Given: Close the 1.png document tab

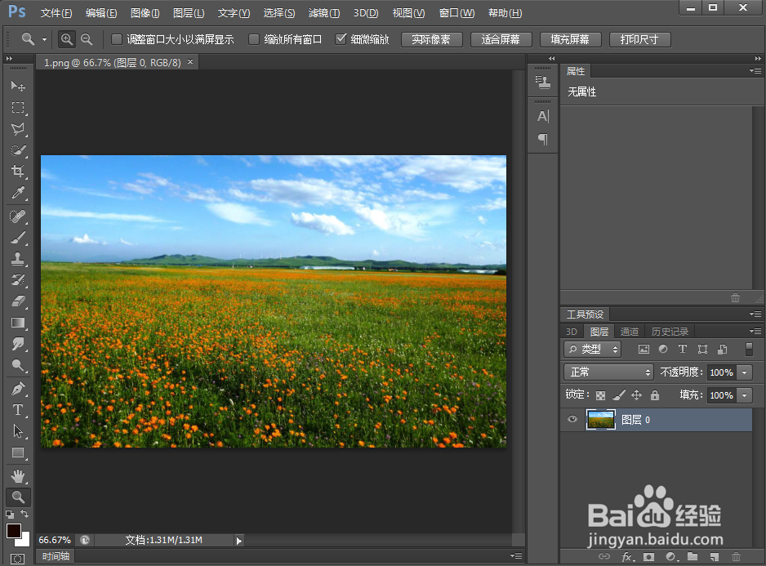Looking at the screenshot, I should [x=190, y=61].
